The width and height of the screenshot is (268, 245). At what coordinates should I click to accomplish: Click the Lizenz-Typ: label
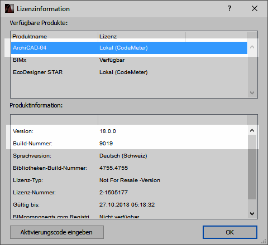pos(28,180)
